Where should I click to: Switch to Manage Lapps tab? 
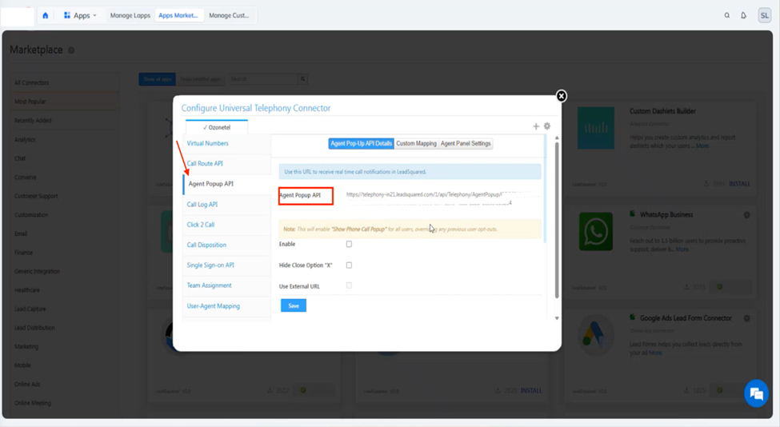pos(130,15)
